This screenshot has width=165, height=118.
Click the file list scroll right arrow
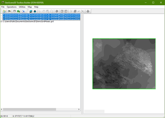[79, 109]
